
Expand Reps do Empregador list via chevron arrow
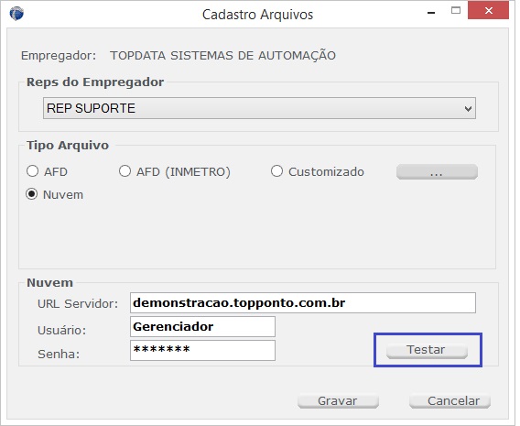pos(468,108)
